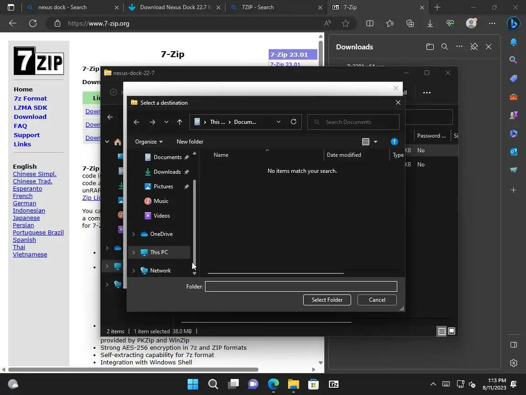Show hidden system tray icons

[x=433, y=384]
